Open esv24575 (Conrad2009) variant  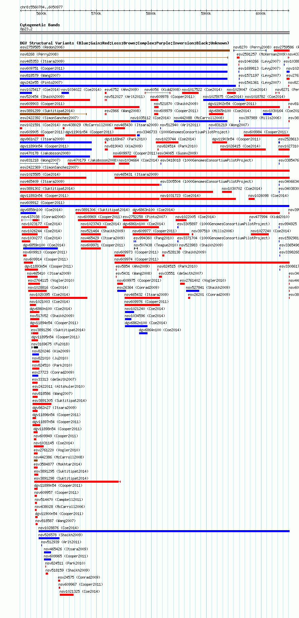tap(59, 581)
